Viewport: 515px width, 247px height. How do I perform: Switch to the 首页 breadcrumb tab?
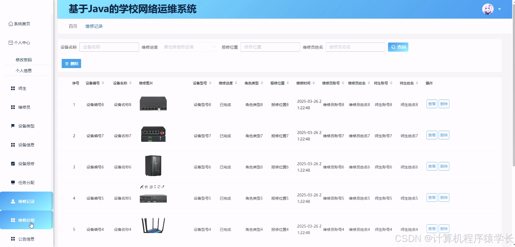coord(72,26)
